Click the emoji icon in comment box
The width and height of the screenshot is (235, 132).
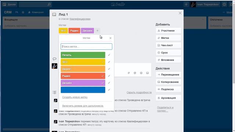click(x=141, y=73)
